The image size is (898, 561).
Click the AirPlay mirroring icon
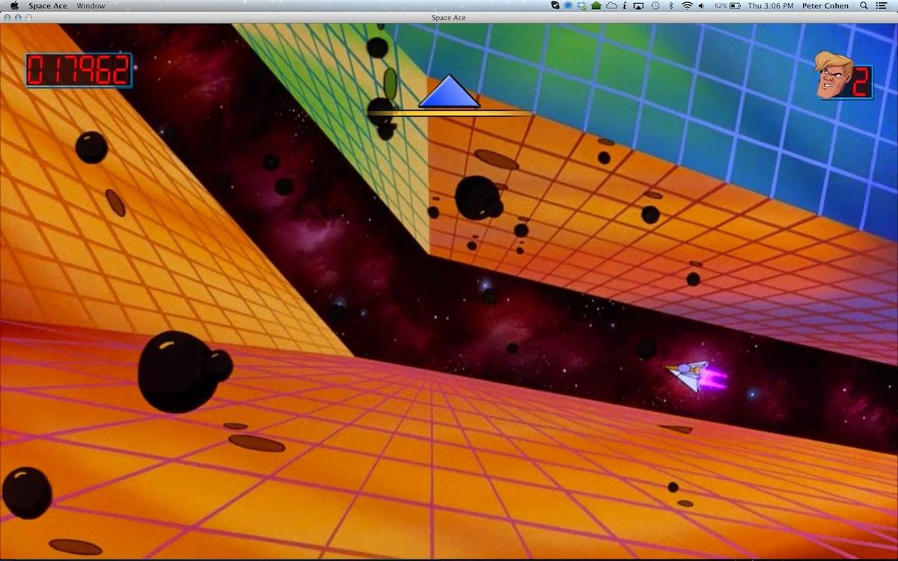638,5
